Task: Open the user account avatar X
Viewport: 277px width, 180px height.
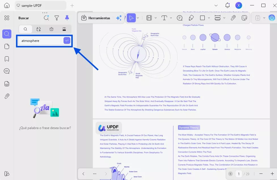Action: (x=239, y=5)
